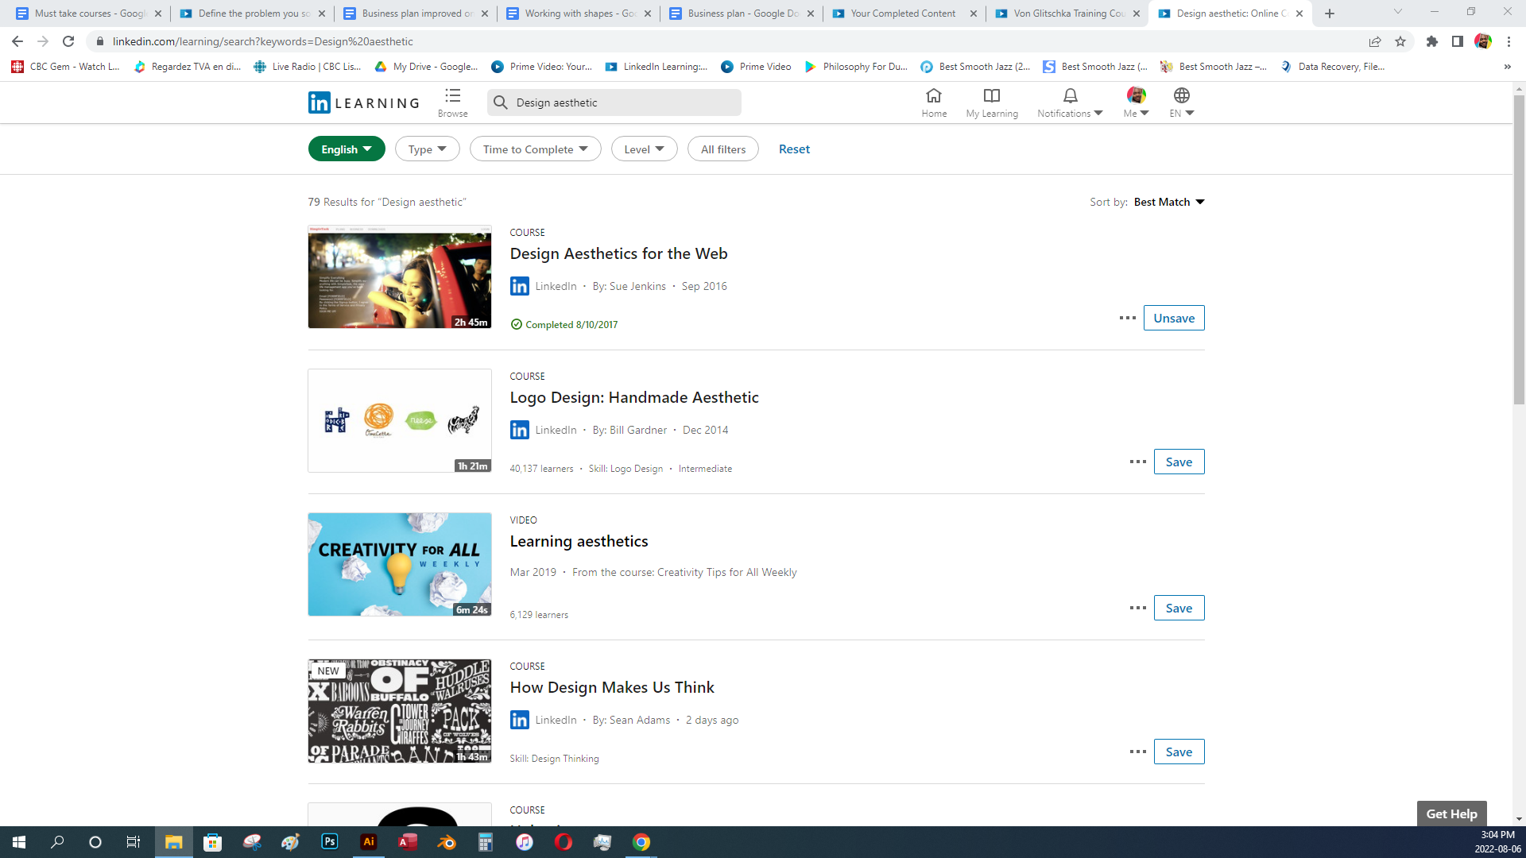This screenshot has height=858, width=1526.
Task: Open more options for Logo Design course
Action: 1137,462
